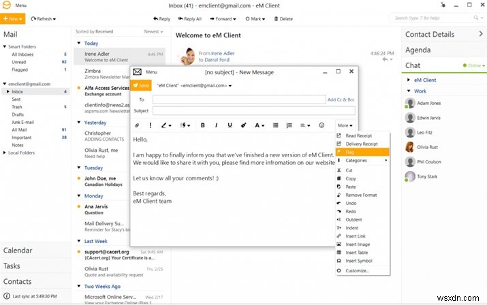Open the Forward dropdown button

click(223, 19)
